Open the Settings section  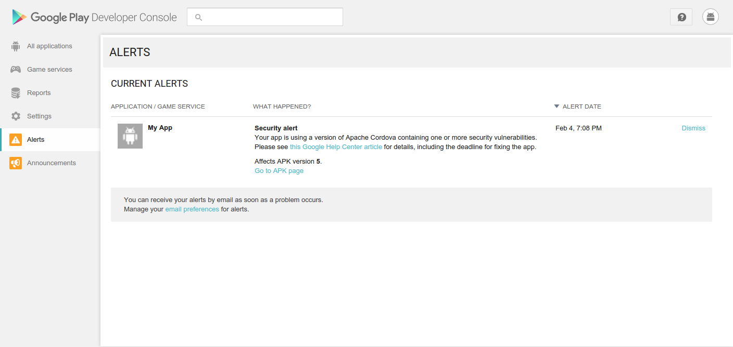coord(50,116)
